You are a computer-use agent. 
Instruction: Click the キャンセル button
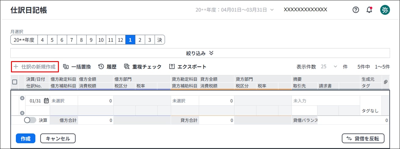pyautogui.click(x=58, y=139)
